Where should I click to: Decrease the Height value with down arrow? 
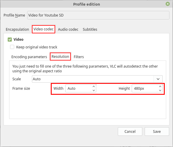[x=160, y=90]
